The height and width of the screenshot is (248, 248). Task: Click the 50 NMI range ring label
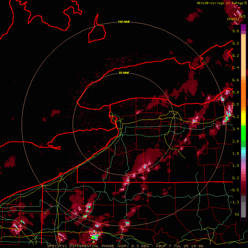click(124, 73)
